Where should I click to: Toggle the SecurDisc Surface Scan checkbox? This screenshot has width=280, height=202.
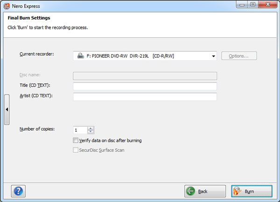(76, 150)
